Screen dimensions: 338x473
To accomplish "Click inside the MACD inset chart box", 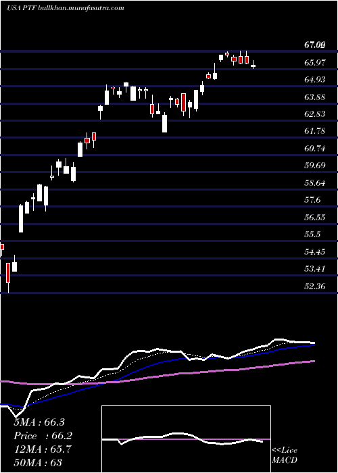I will point(186,439).
